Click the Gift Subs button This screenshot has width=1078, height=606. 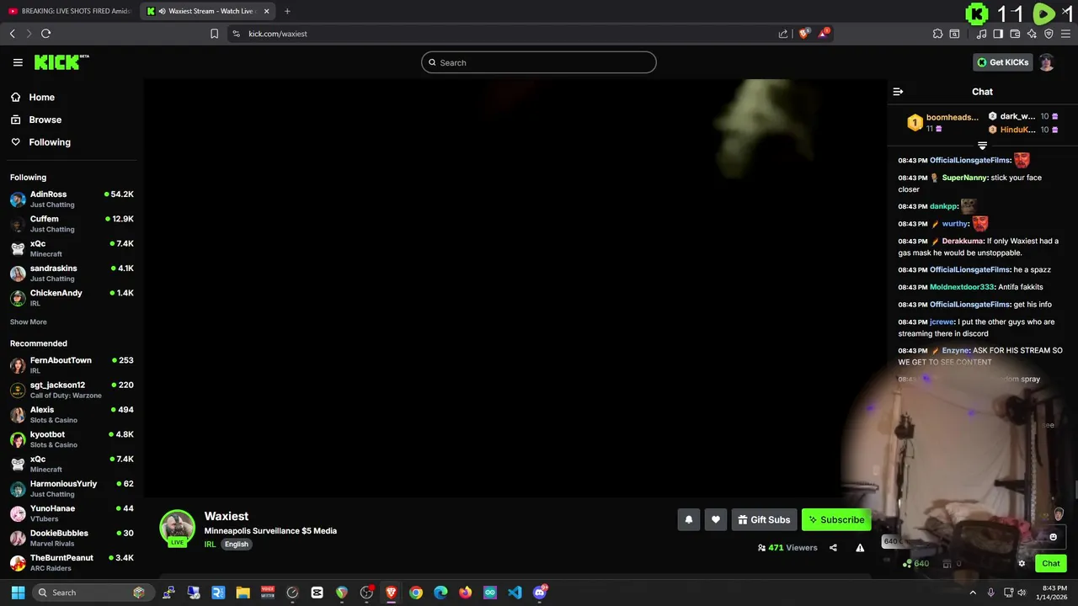pyautogui.click(x=764, y=520)
